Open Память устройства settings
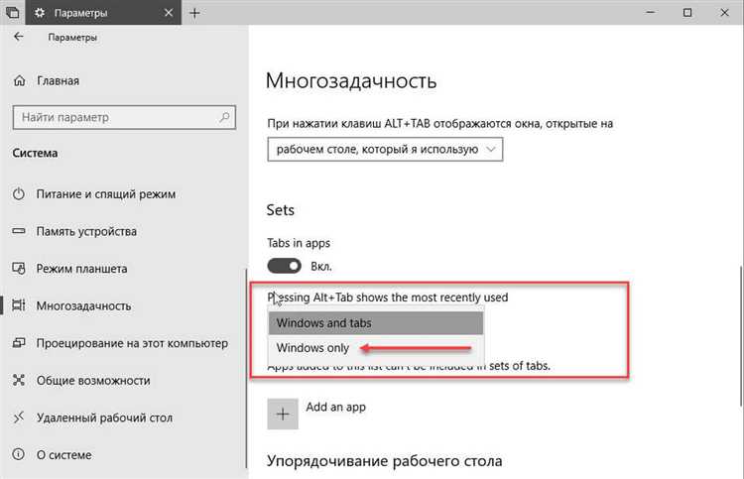 [86, 231]
